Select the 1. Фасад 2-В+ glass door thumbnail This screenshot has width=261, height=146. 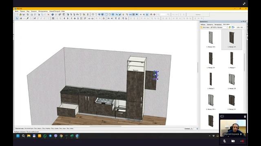tap(211, 40)
